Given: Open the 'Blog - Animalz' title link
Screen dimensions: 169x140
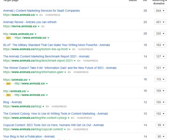Looking at the screenshot, I should (x=12, y=102).
